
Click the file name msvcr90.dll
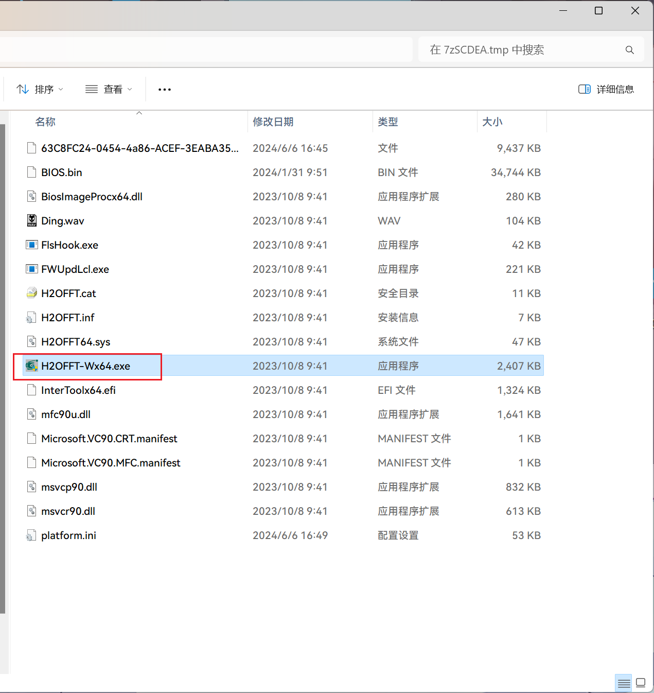[x=68, y=511]
